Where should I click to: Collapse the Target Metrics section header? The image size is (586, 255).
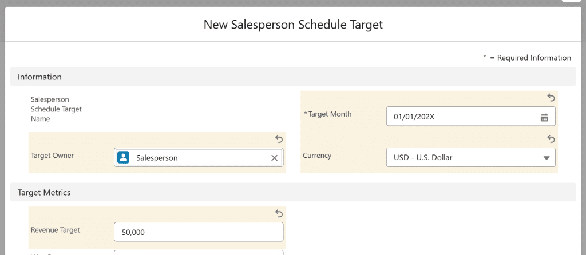(x=44, y=193)
